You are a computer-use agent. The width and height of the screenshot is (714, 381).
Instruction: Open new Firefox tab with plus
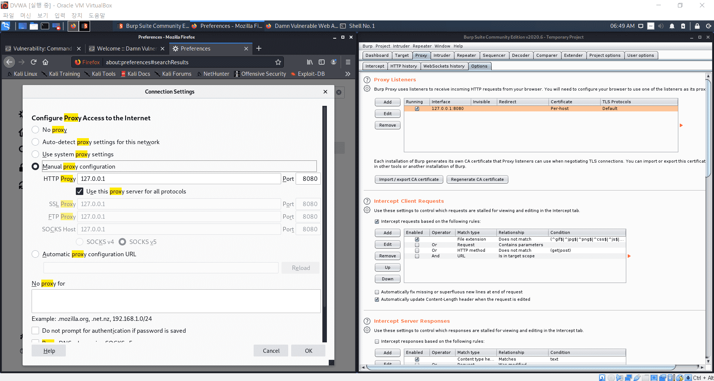259,48
